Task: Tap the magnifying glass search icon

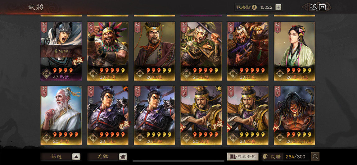Action: click(315, 157)
